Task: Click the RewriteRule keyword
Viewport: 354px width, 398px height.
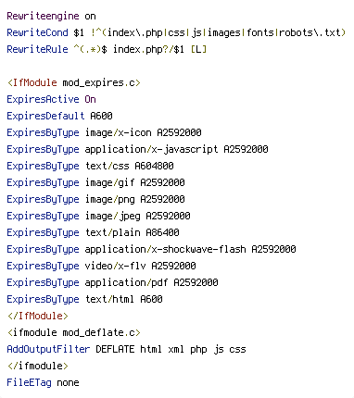Action: [37, 49]
